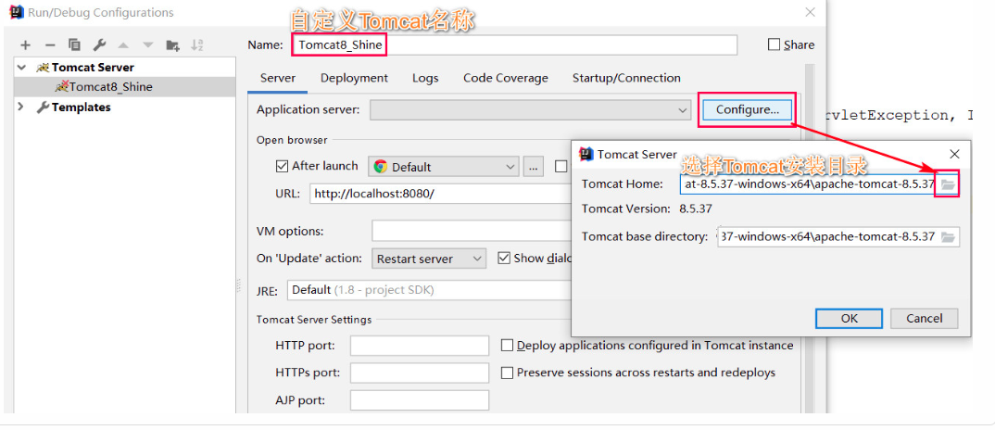This screenshot has height=430, width=995.
Task: Click the Tomcat Version value 8.5.37
Action: click(x=696, y=209)
